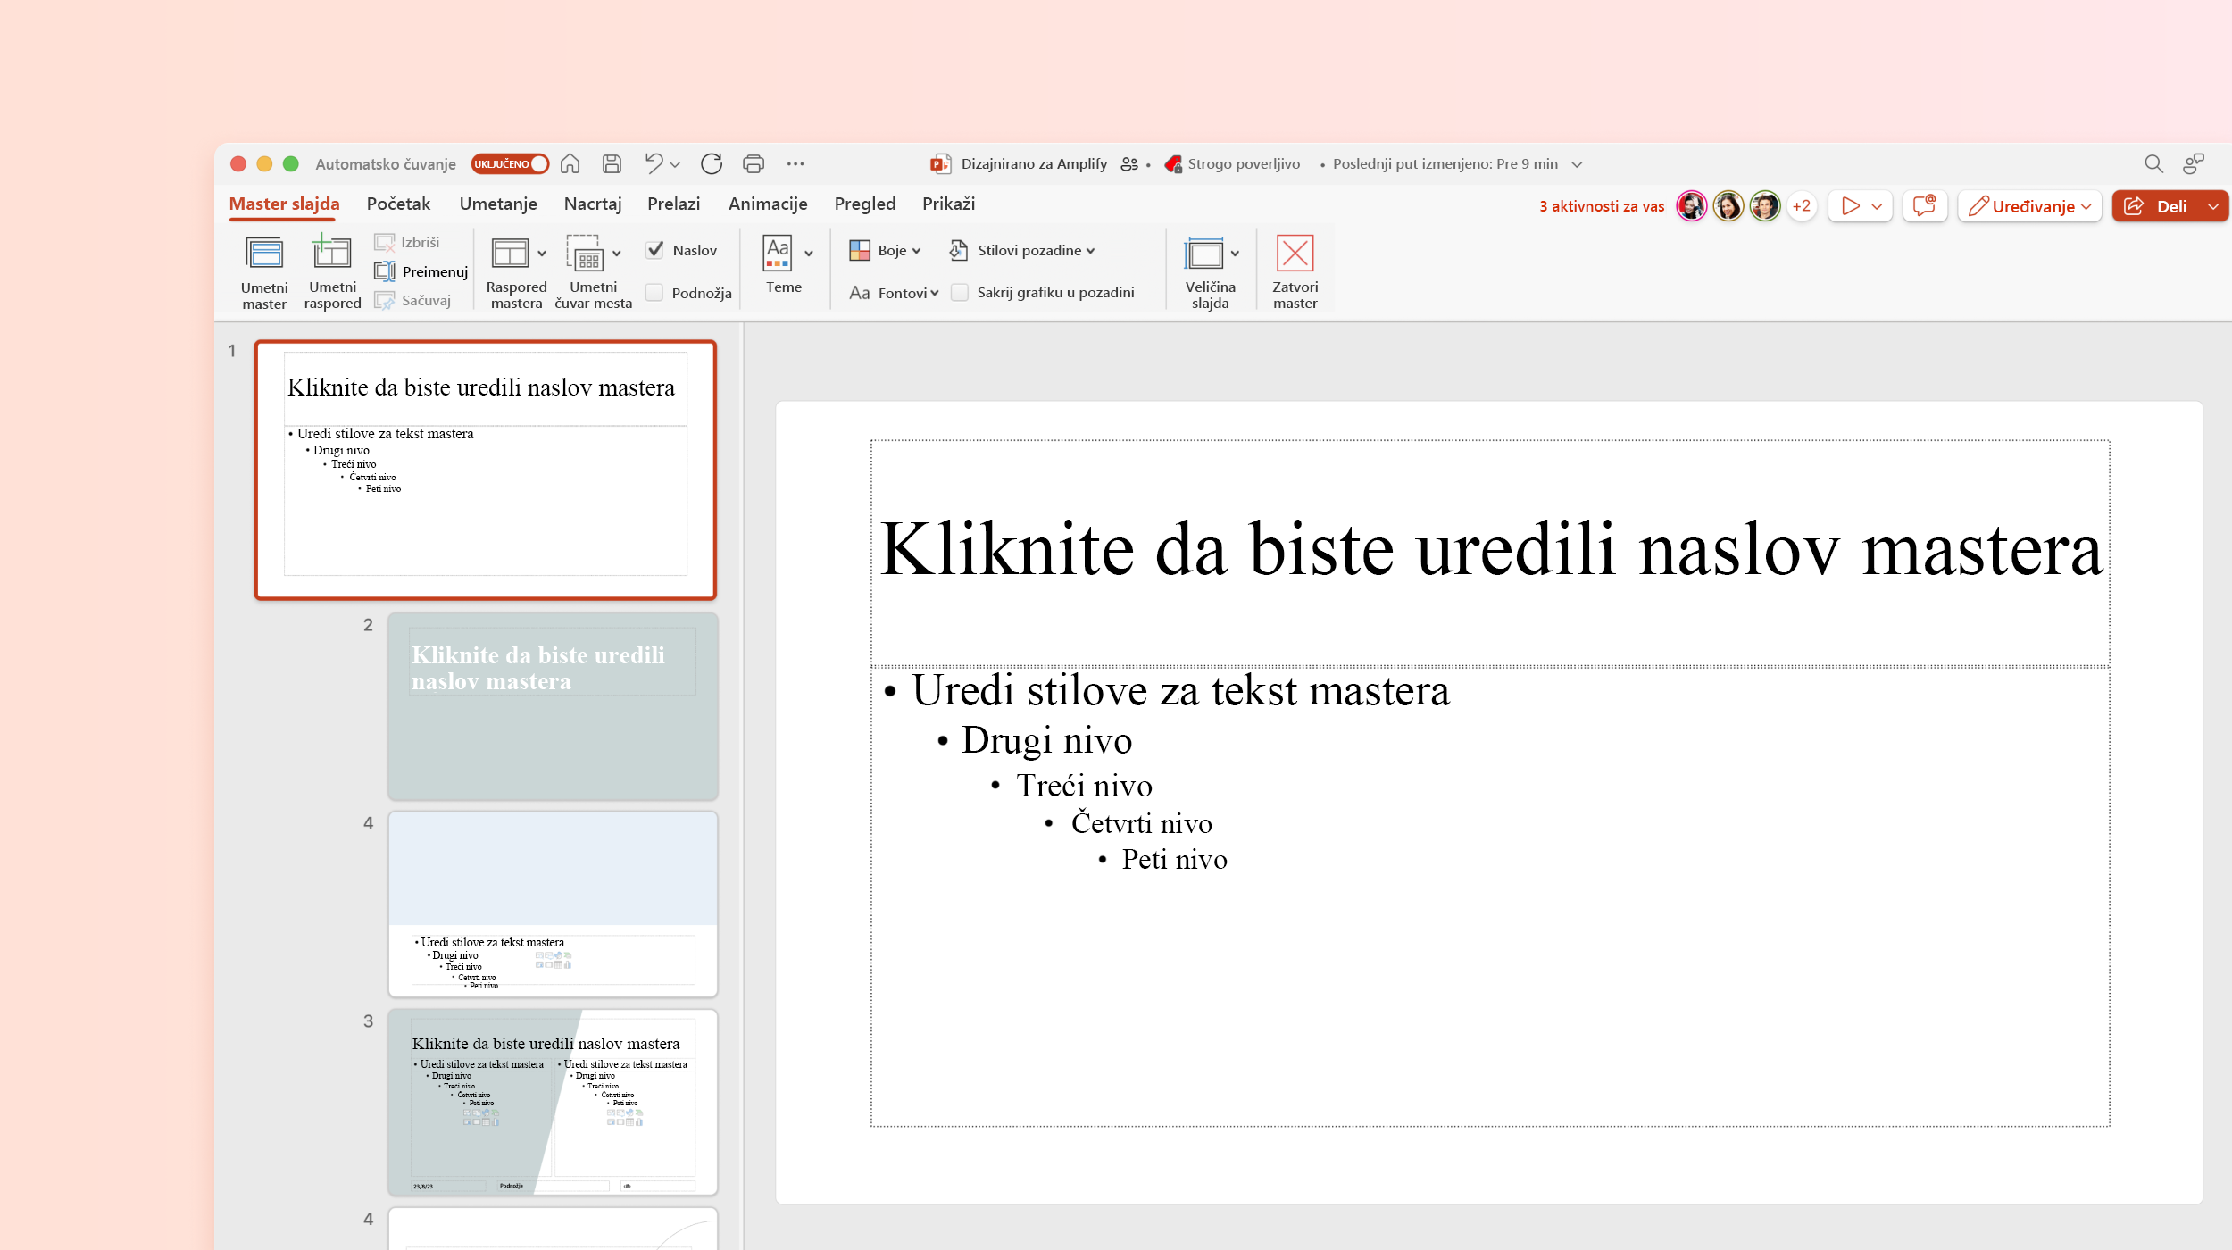Open the Teme gallery icon
Screen dimensions: 2232x1250
[778, 253]
